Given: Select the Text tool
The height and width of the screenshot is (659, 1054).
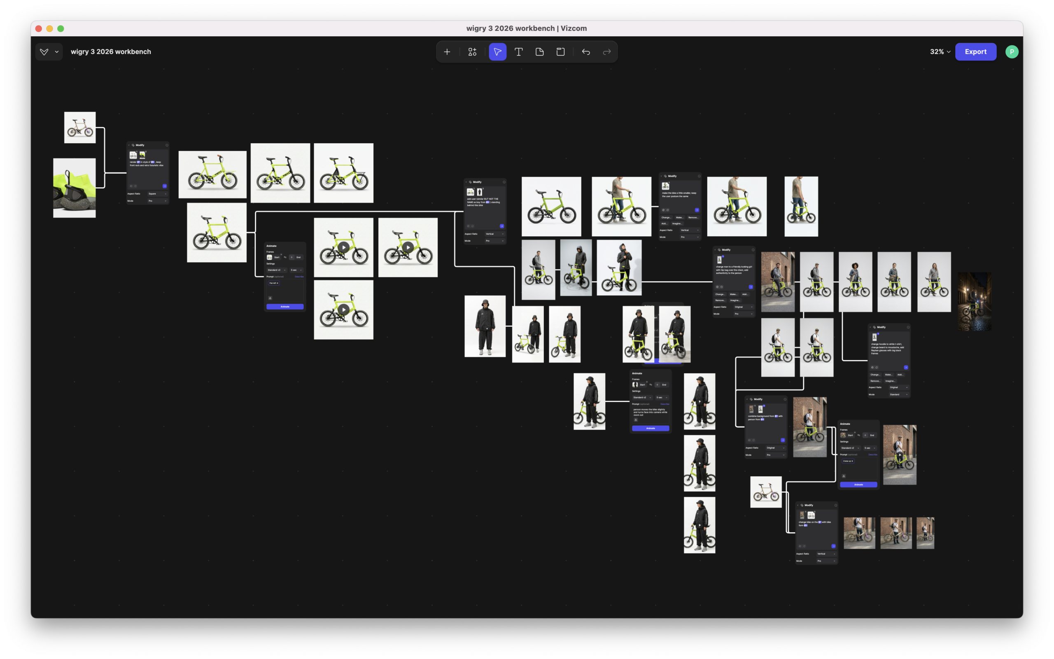Looking at the screenshot, I should point(518,52).
